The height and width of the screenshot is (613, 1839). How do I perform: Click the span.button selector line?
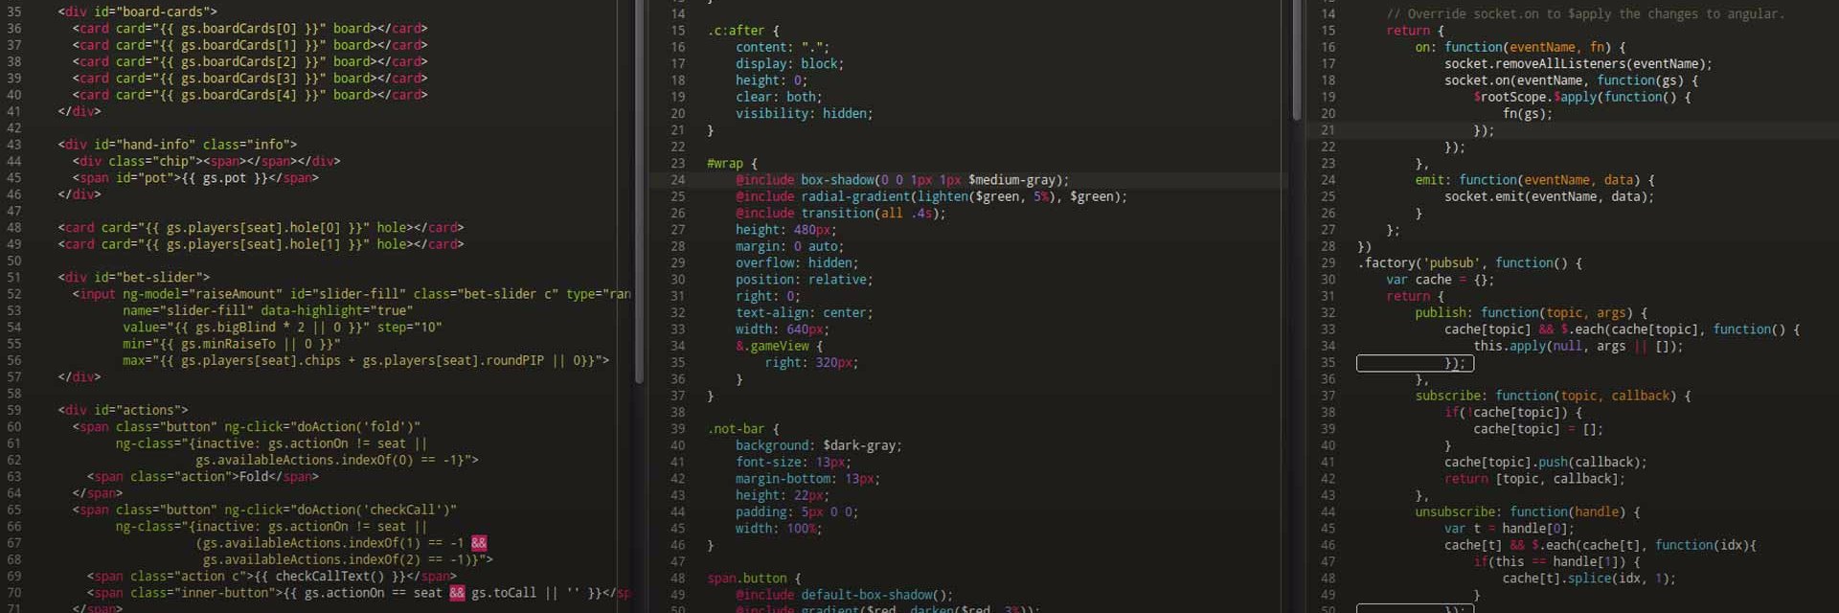tap(754, 579)
